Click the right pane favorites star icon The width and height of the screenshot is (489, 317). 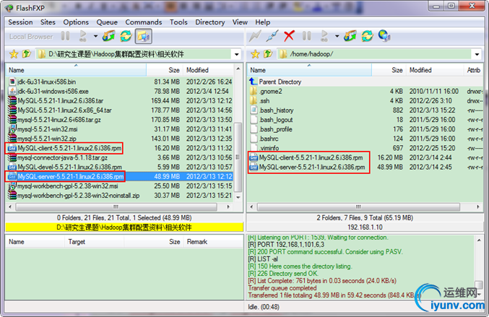pos(255,54)
